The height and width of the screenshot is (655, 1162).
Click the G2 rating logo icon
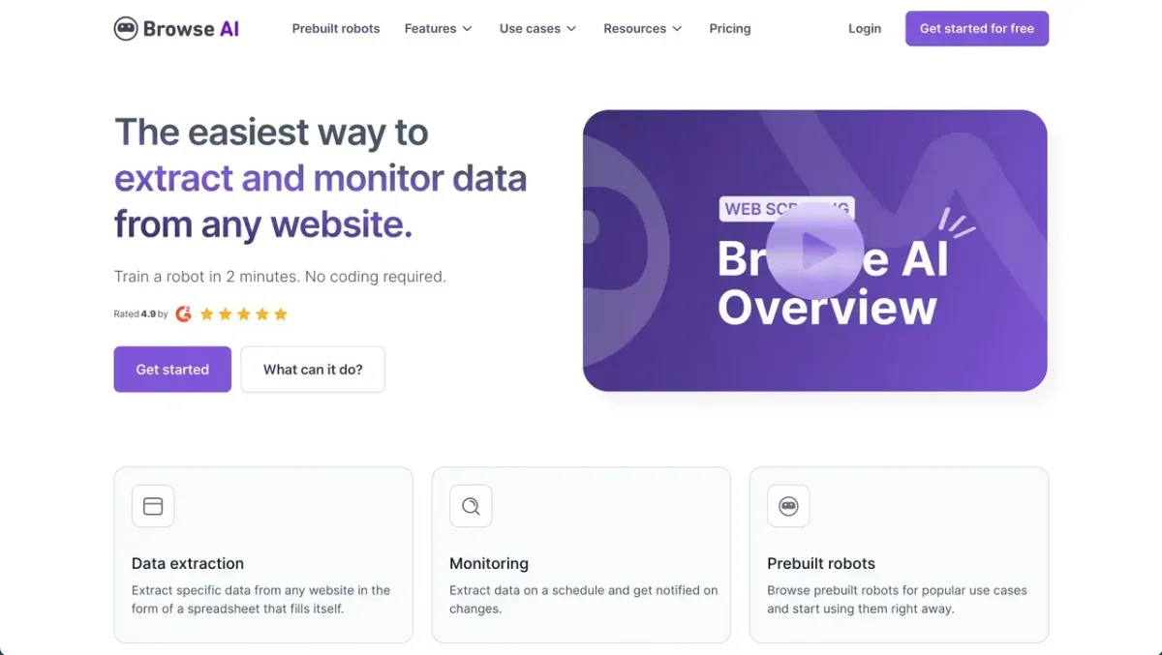click(183, 313)
